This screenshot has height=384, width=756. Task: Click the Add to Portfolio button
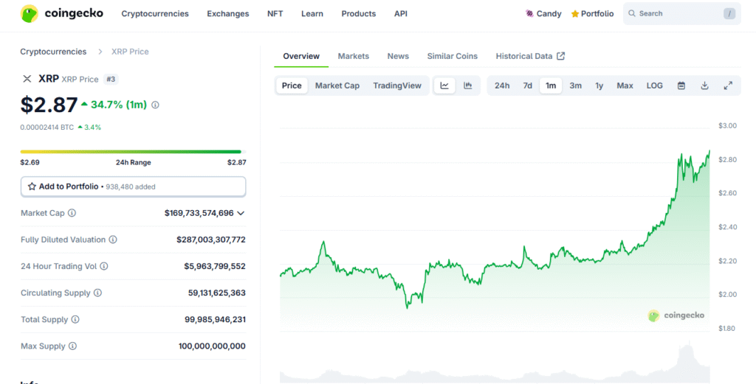coord(133,186)
